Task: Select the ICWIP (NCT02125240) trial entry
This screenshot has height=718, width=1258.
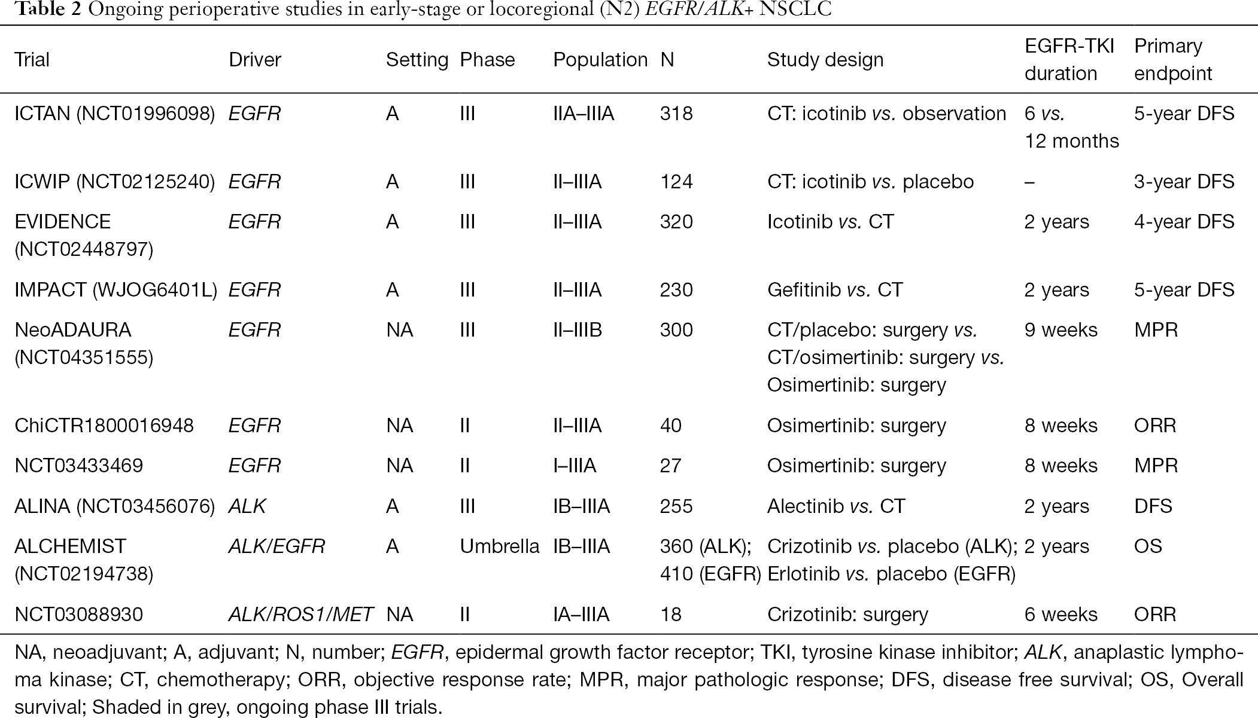Action: 114,182
